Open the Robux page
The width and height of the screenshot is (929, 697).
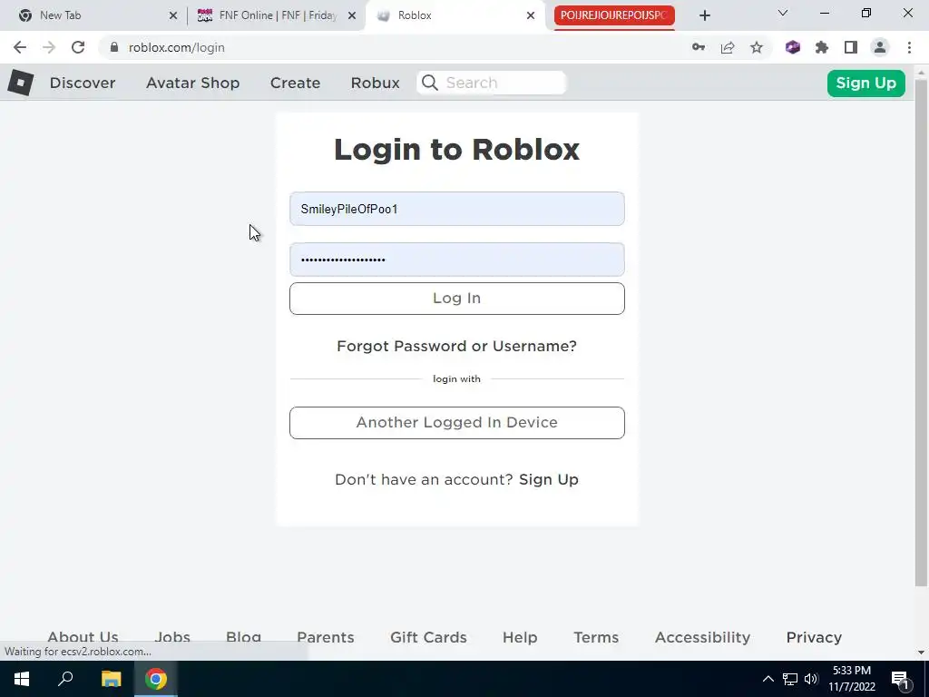(x=375, y=83)
